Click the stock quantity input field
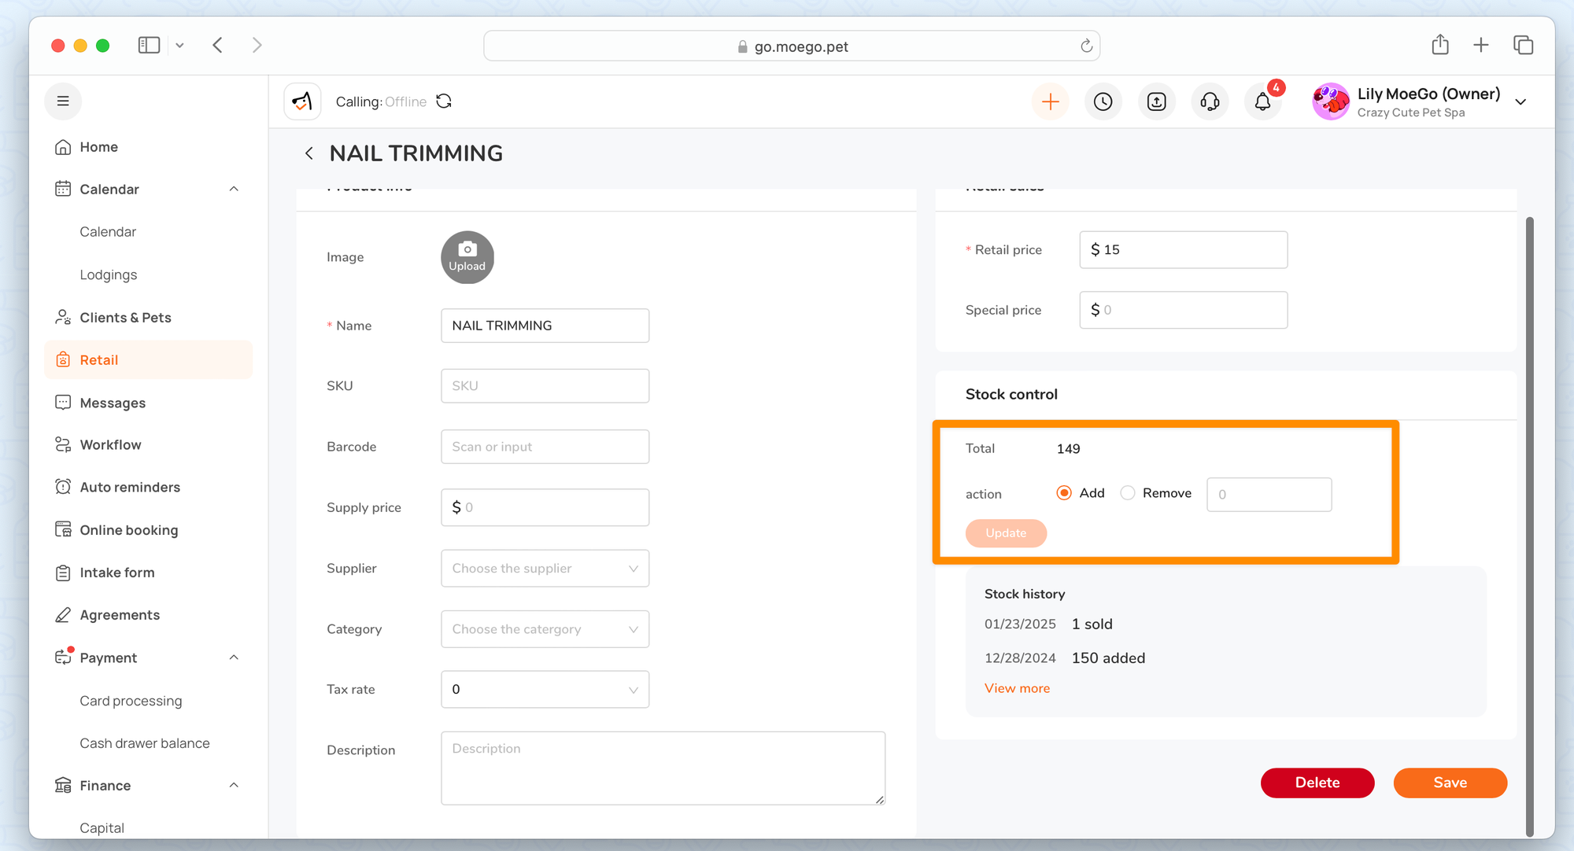This screenshot has height=851, width=1574. pyautogui.click(x=1269, y=495)
